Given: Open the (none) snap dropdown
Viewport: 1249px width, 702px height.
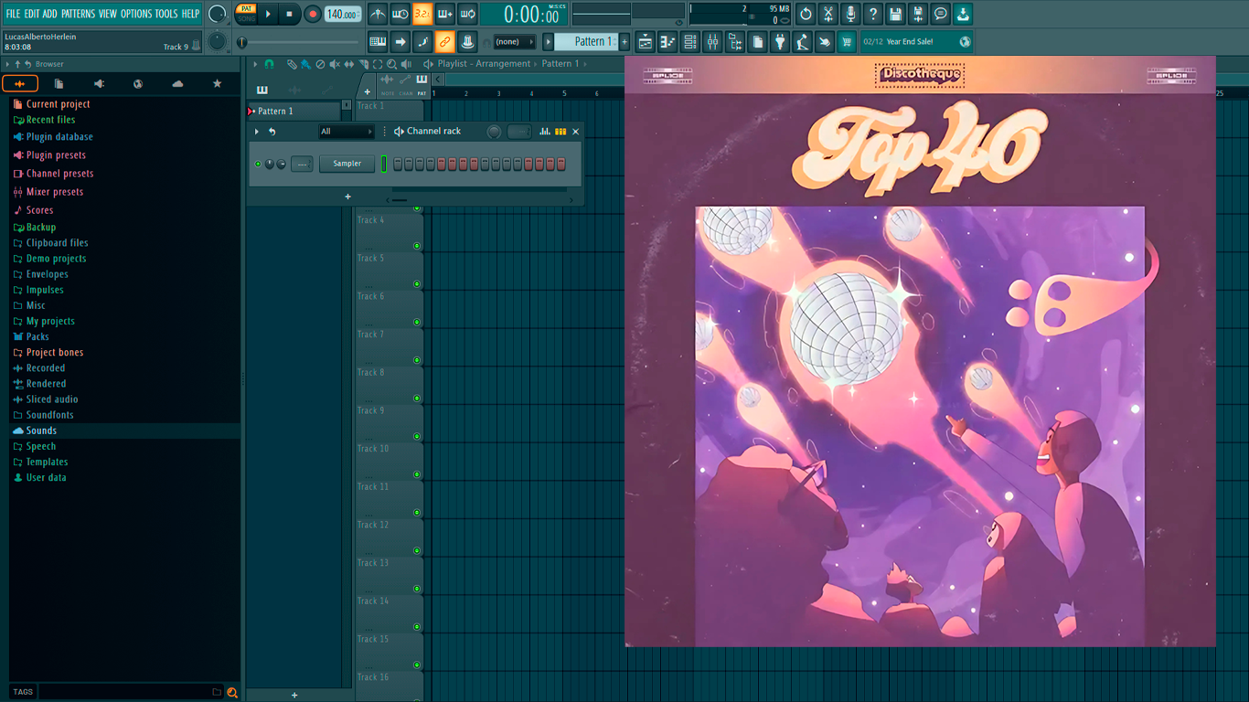Looking at the screenshot, I should click(x=514, y=42).
